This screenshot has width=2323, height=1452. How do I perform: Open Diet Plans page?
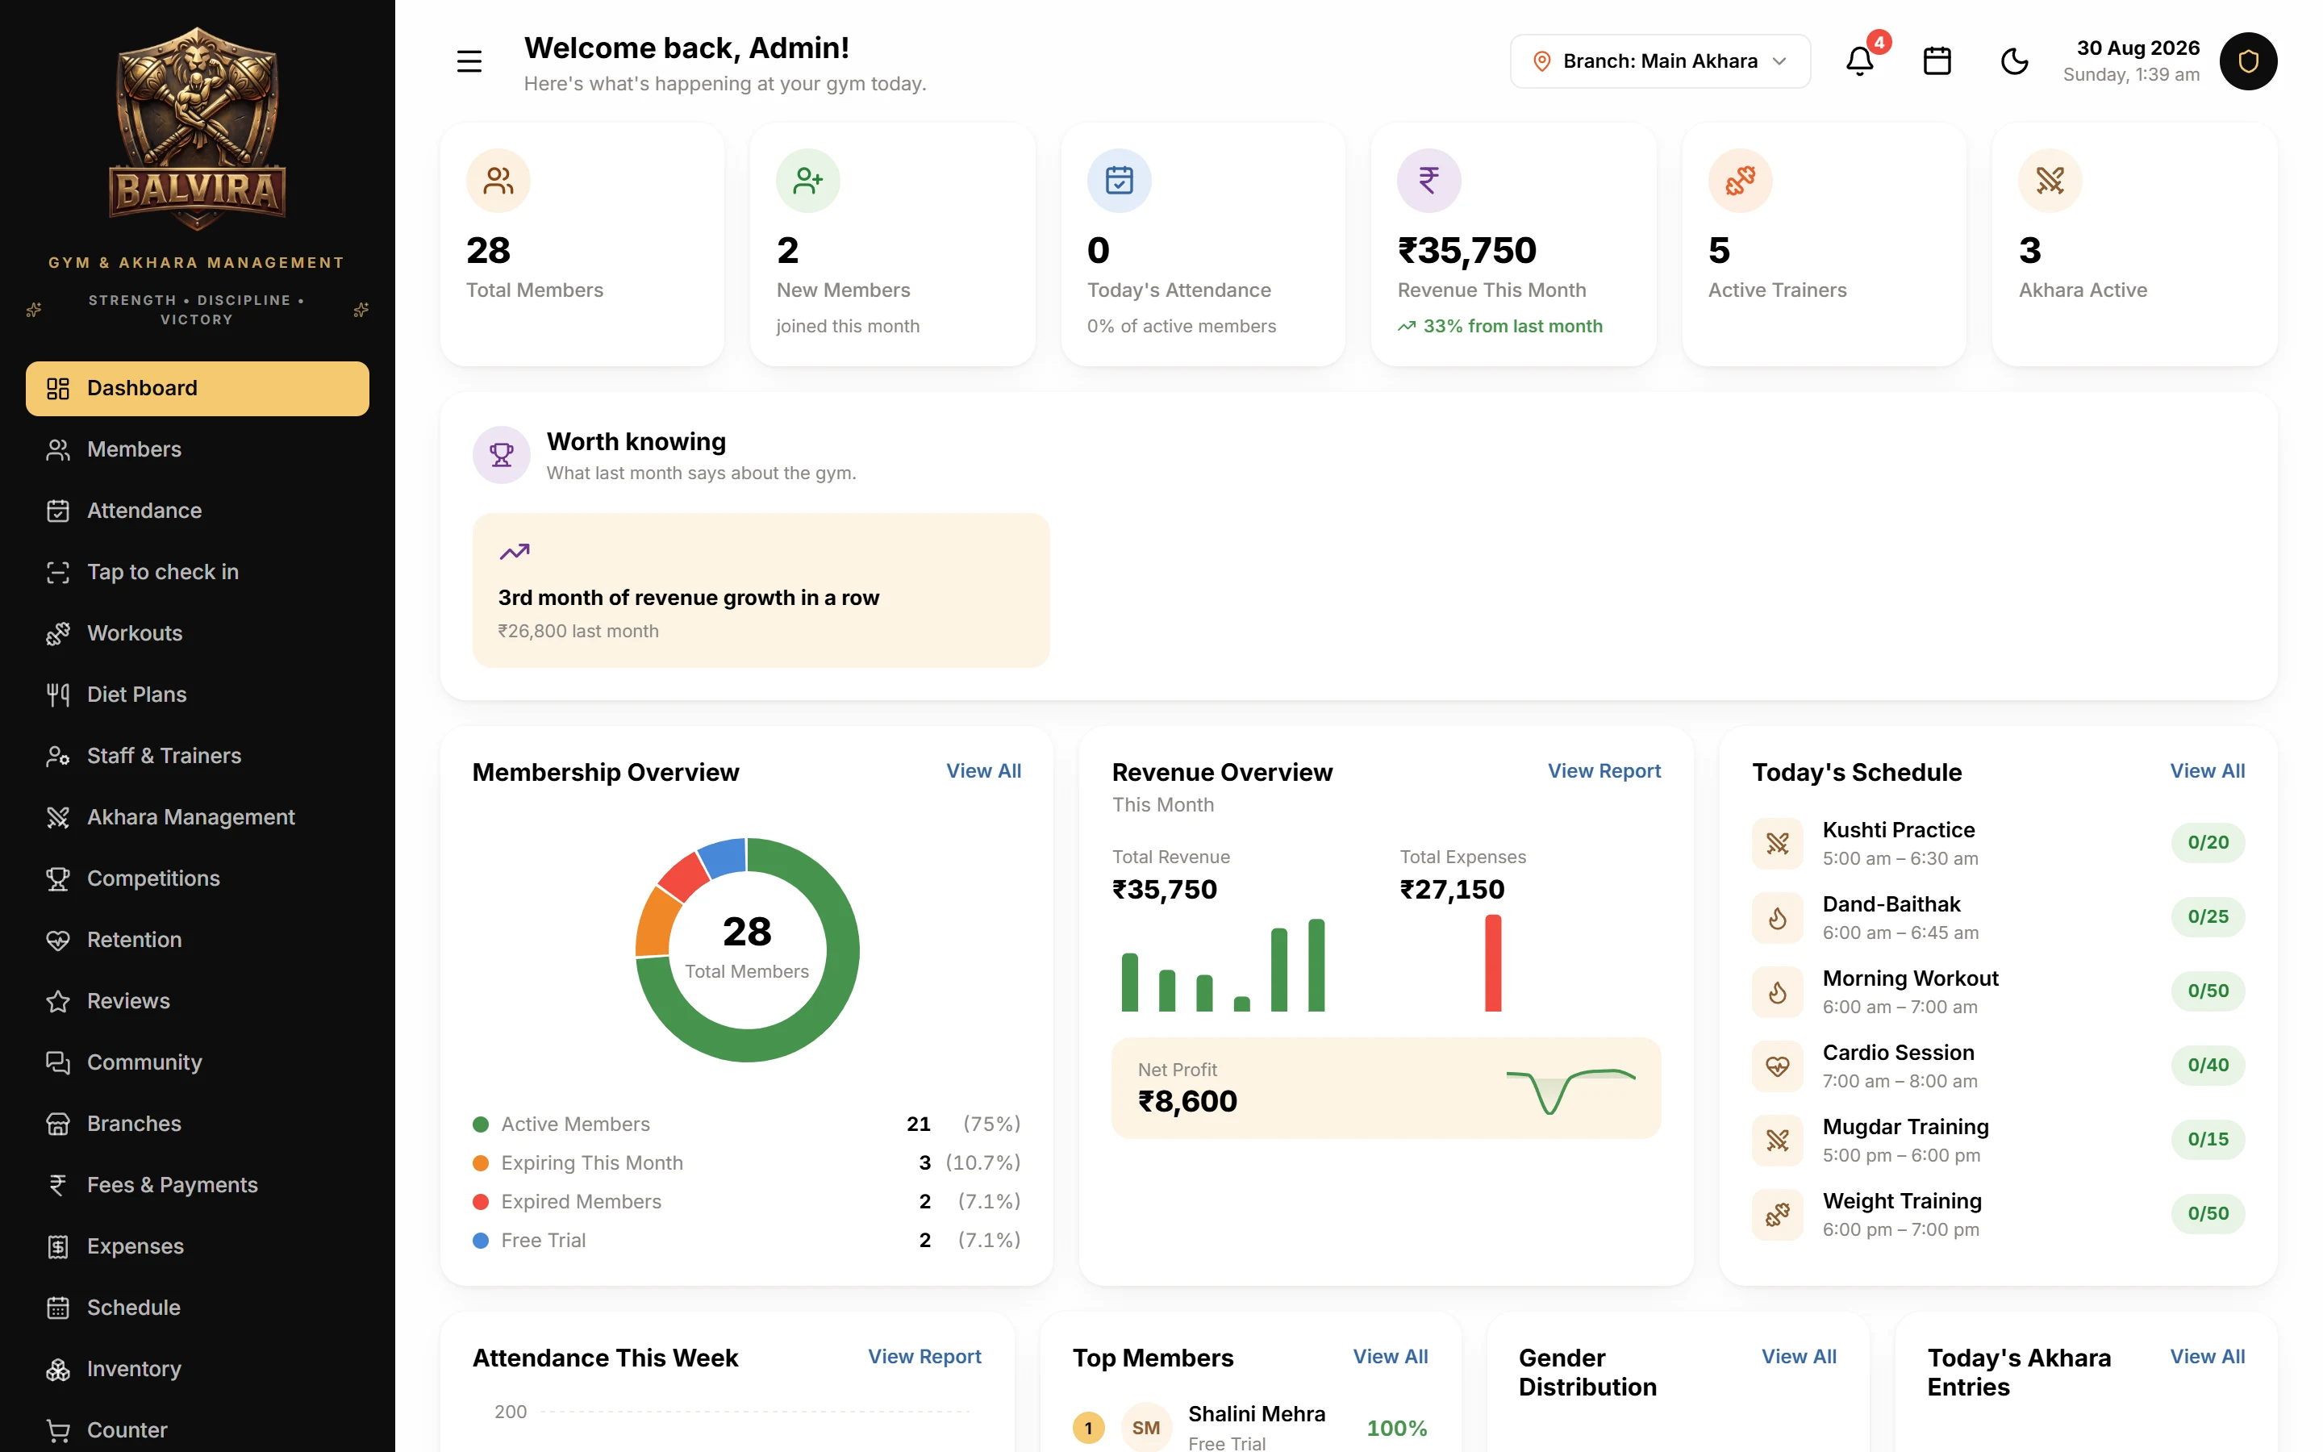[x=197, y=695]
